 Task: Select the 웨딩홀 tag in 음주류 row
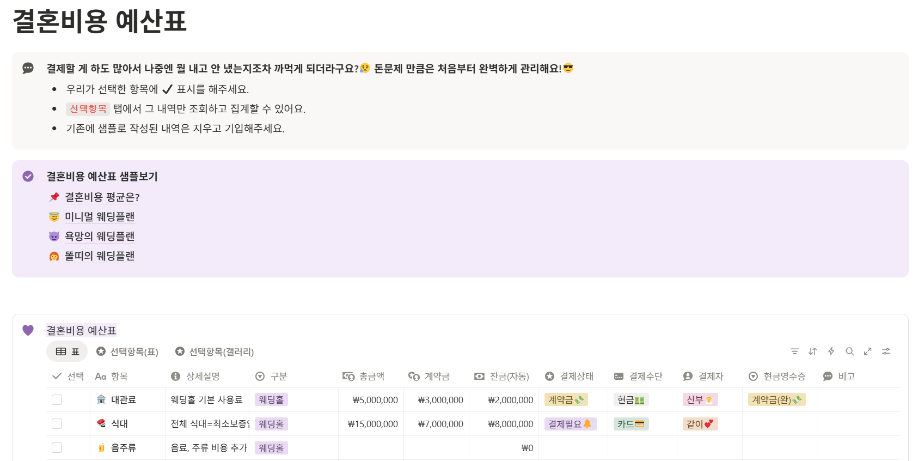(271, 447)
